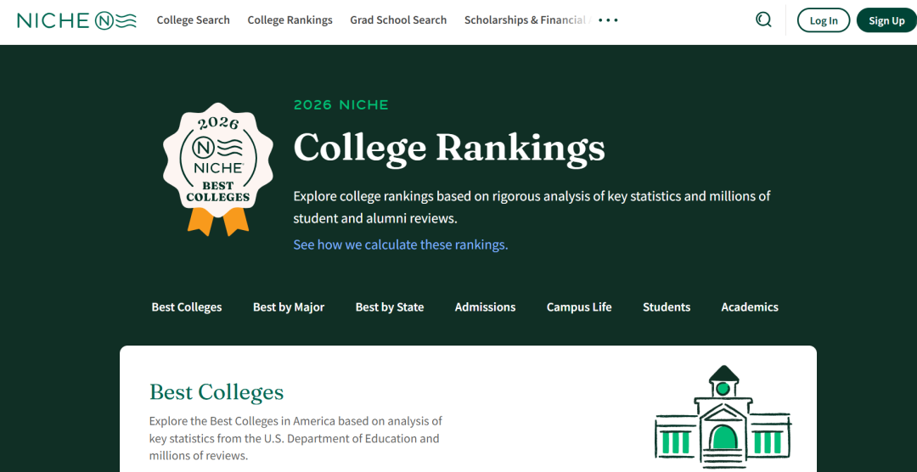
Task: View the Academics rankings tab
Action: [x=750, y=307]
